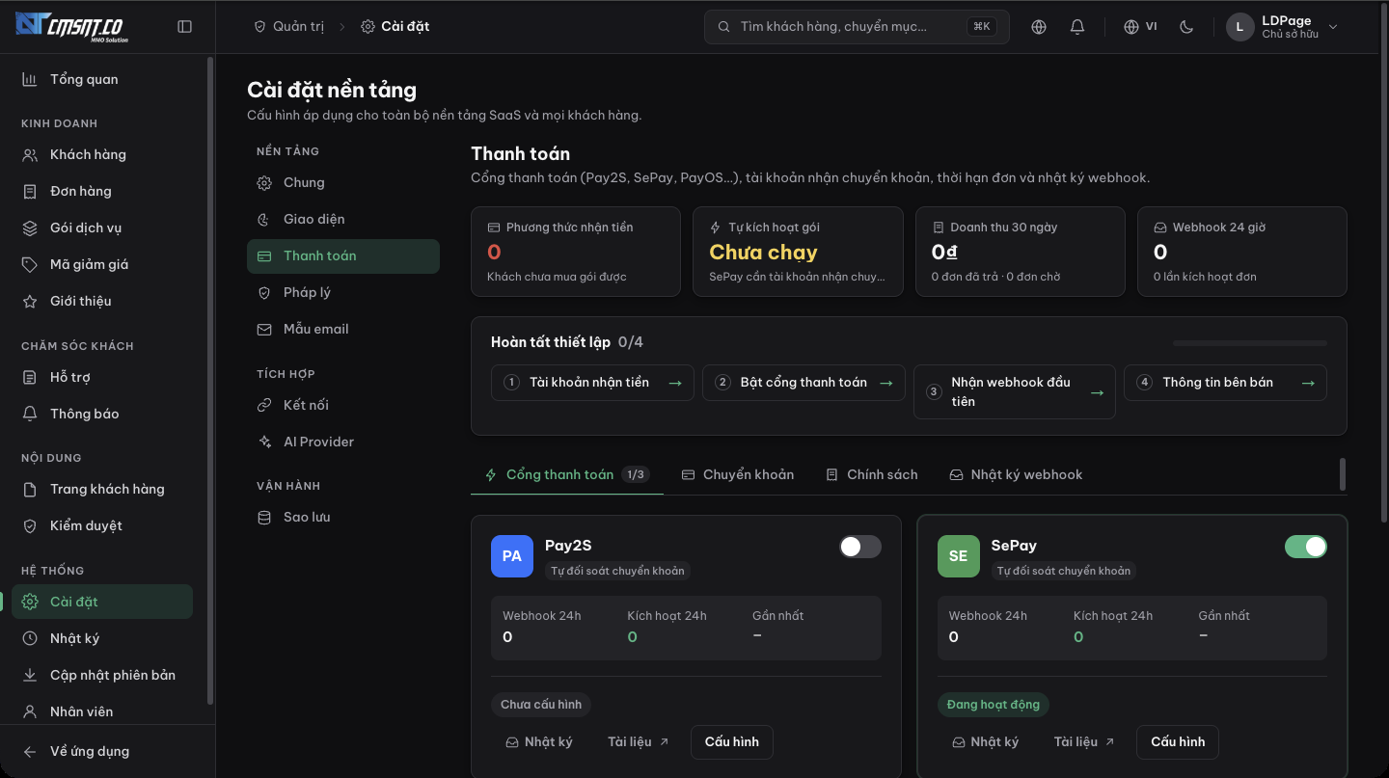
Task: Click the customer search field
Action: click(857, 27)
